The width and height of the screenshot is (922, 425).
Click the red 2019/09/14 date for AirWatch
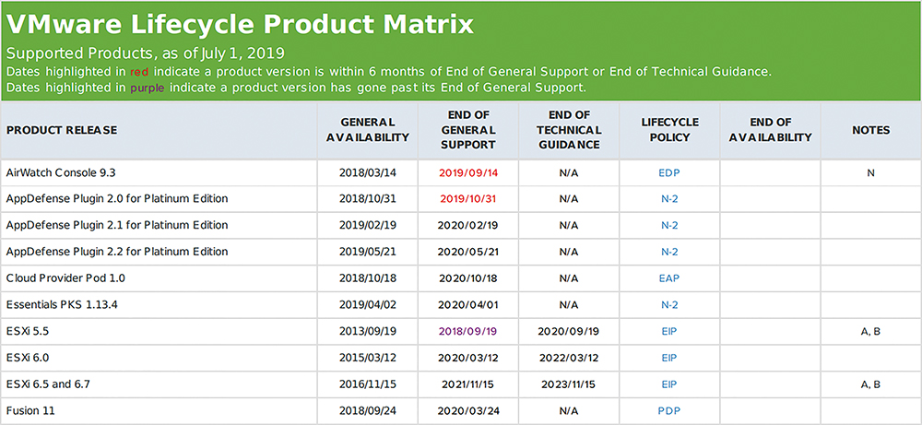(x=468, y=172)
